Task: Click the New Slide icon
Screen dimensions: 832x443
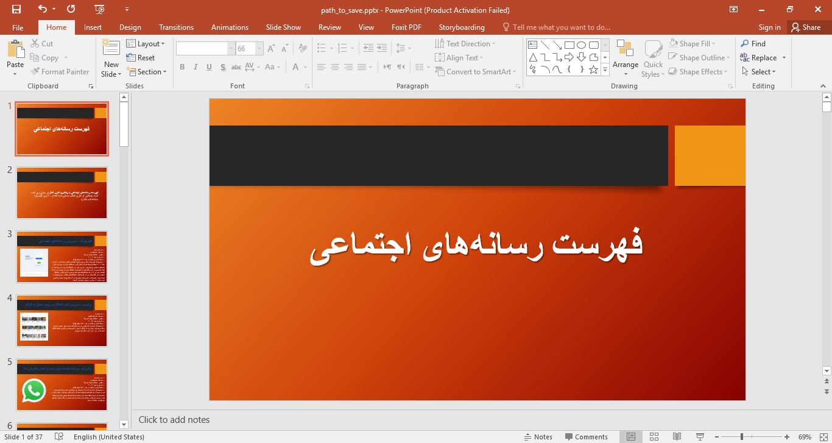Action: coord(111,48)
